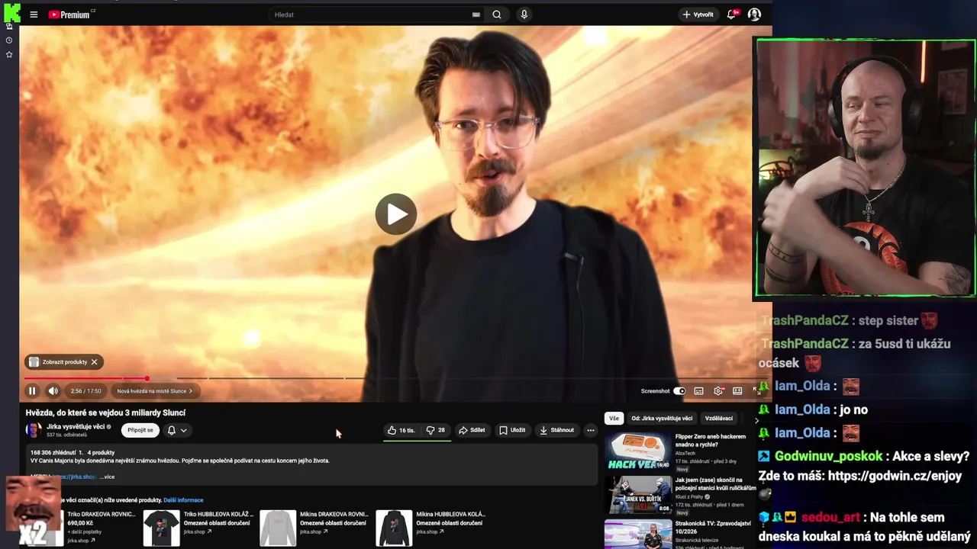Switch to theater mode in the player
The width and height of the screenshot is (977, 549).
click(737, 391)
